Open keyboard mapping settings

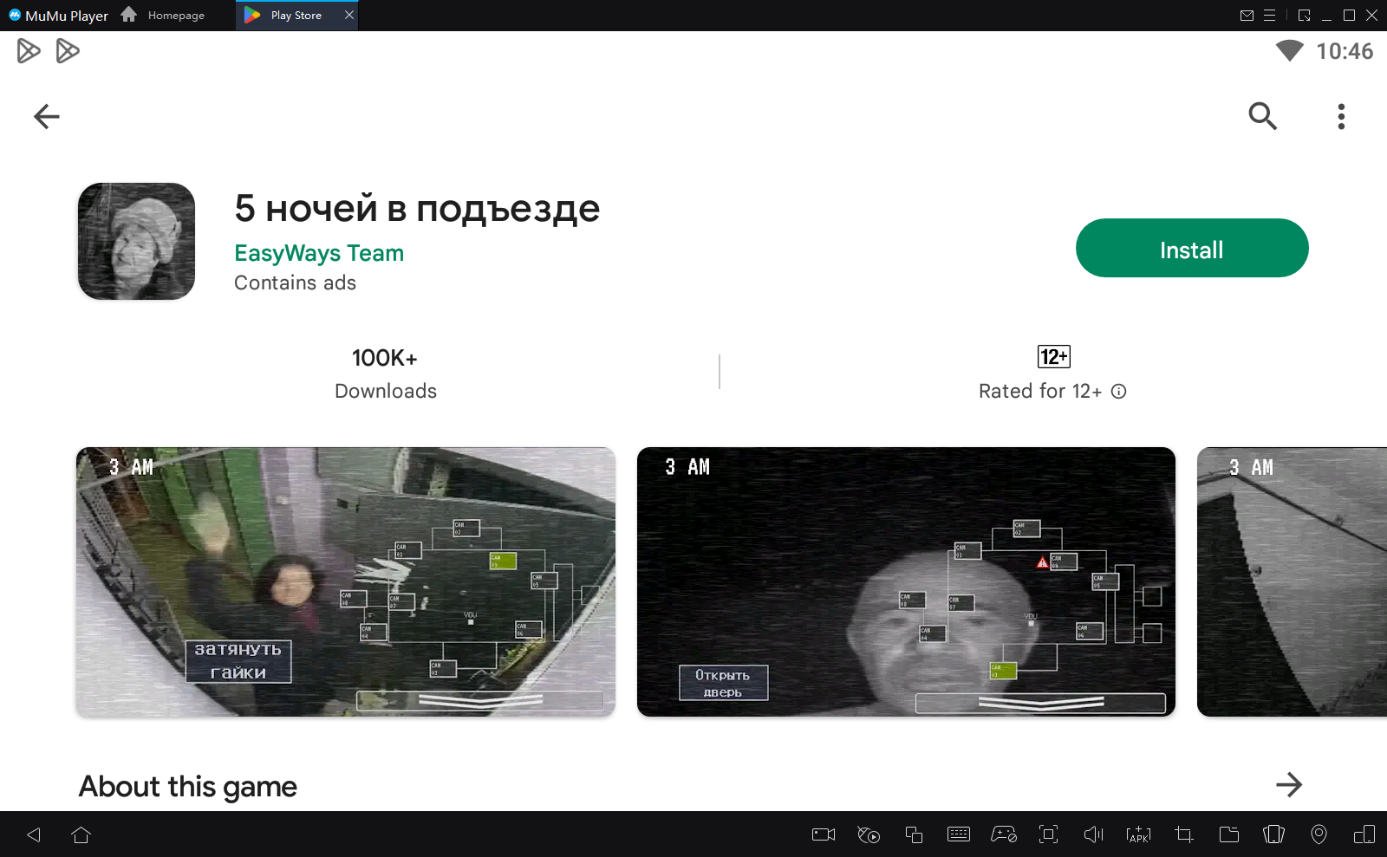click(959, 834)
